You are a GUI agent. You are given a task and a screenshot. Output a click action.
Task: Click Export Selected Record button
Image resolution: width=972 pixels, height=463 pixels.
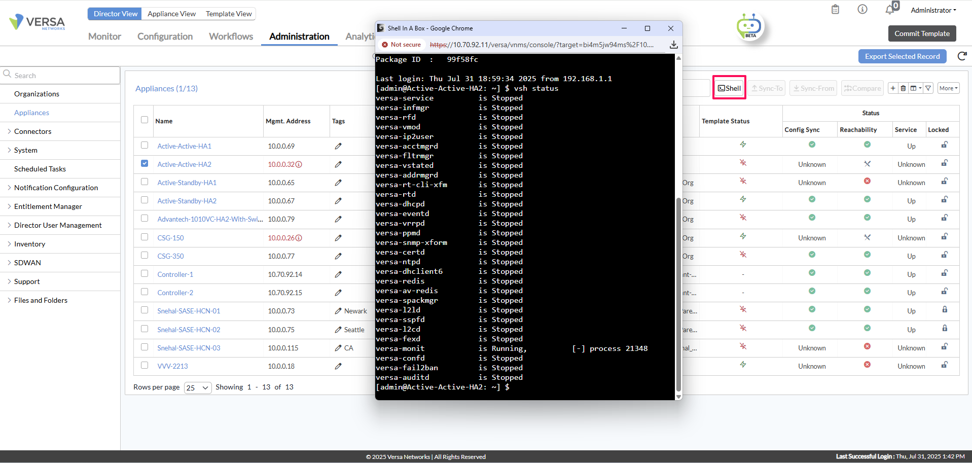tap(902, 56)
